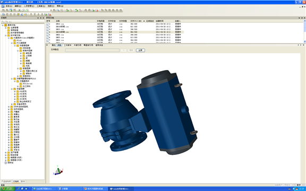This screenshot has width=306, height=191.
Task: Switch to the 属性 tab
Action: pos(54,45)
